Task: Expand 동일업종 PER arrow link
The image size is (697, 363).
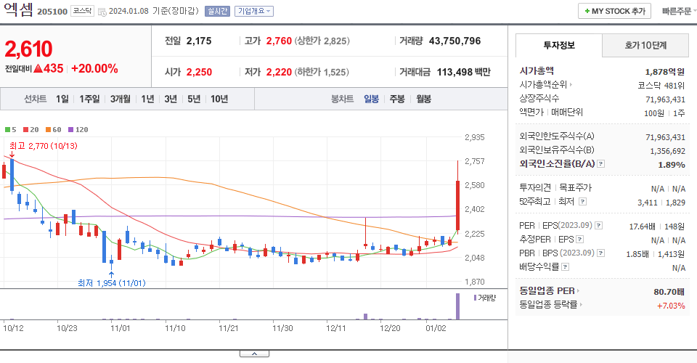Action: pyautogui.click(x=578, y=291)
